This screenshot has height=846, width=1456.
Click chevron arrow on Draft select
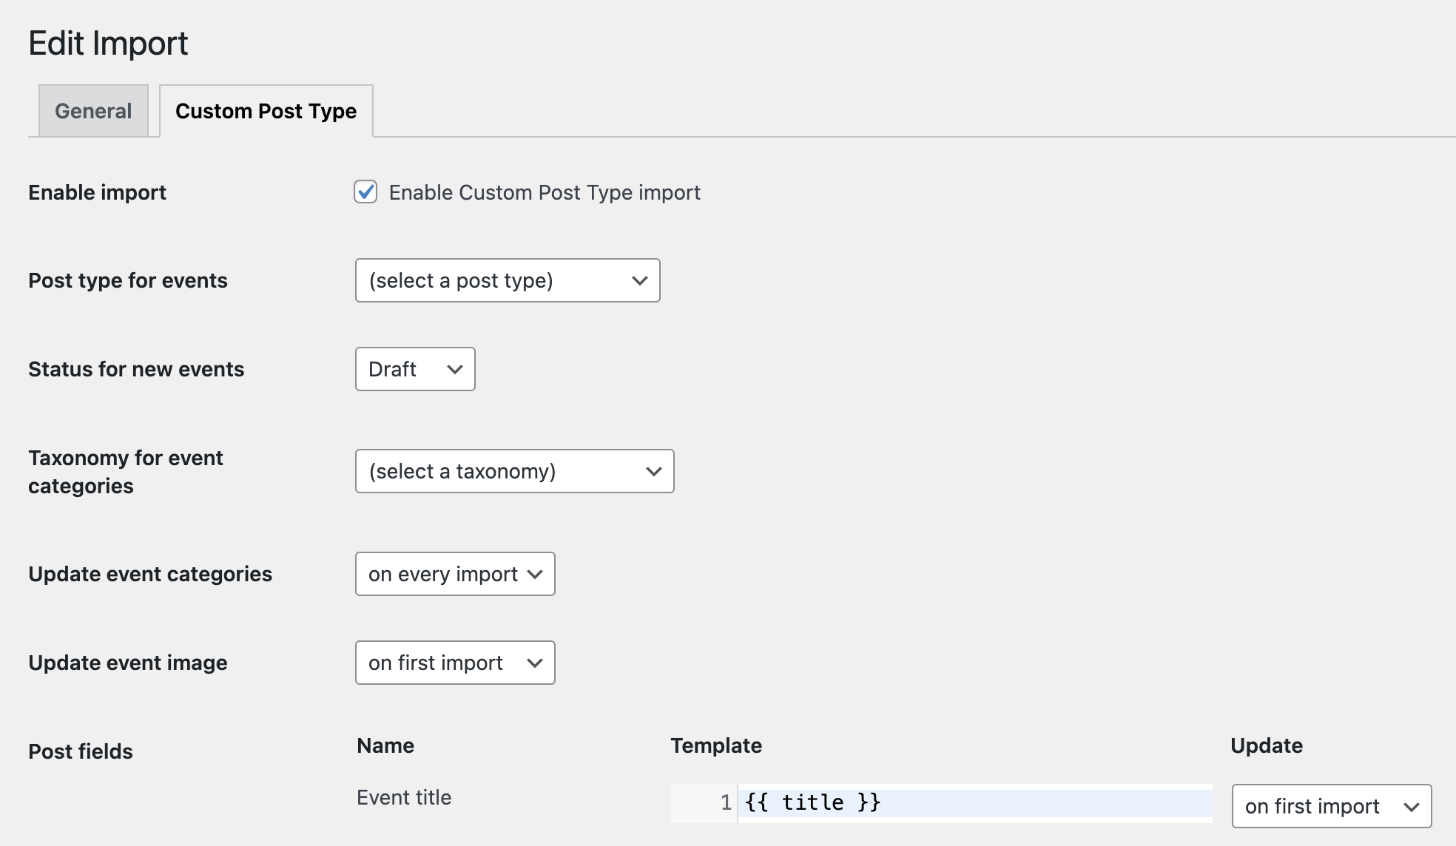455,370
